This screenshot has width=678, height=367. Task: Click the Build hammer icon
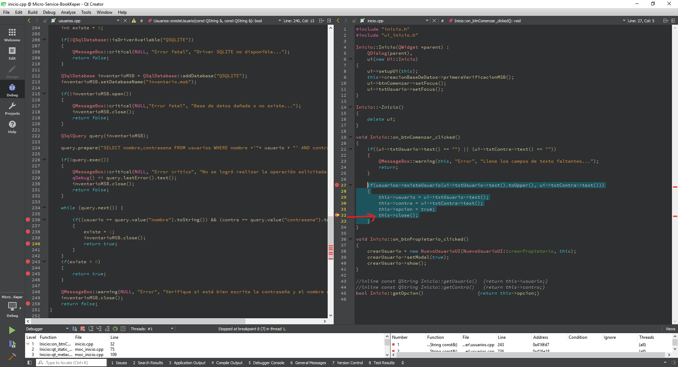click(x=12, y=357)
